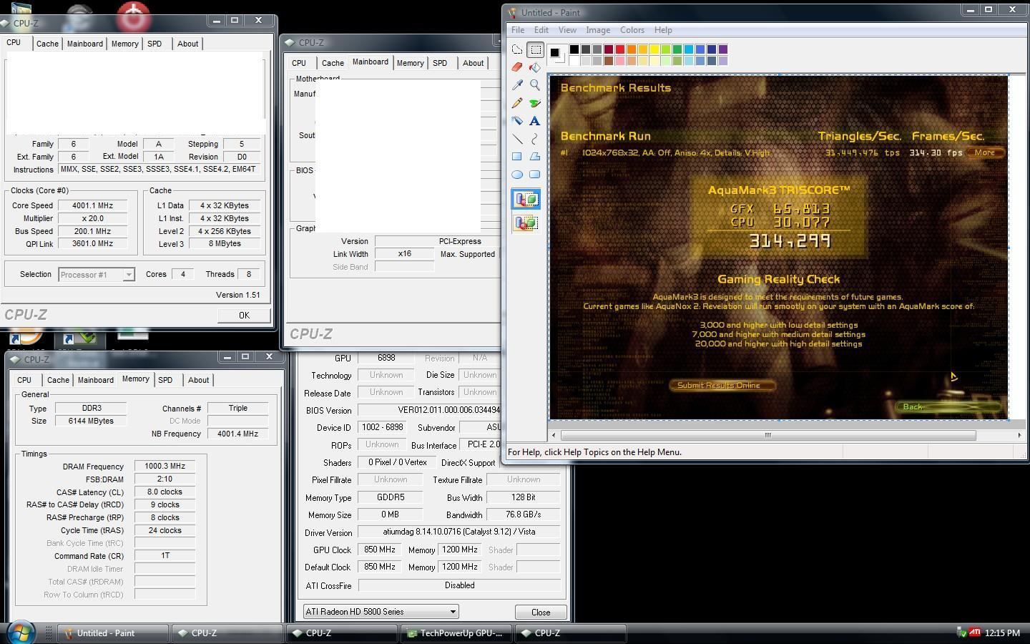
Task: Switch to Memory tab in CPU-Z window showing Link Width
Action: click(411, 63)
